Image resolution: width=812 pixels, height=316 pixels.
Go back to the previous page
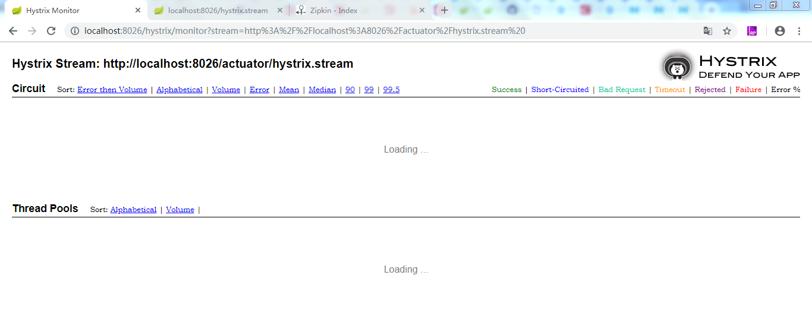[13, 31]
